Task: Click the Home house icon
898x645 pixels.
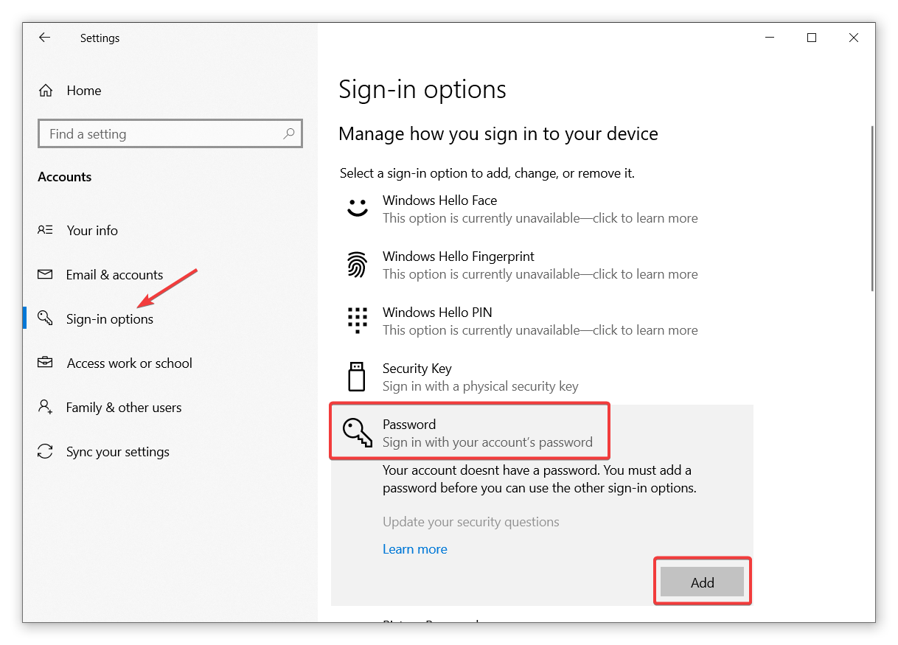Action: point(46,91)
